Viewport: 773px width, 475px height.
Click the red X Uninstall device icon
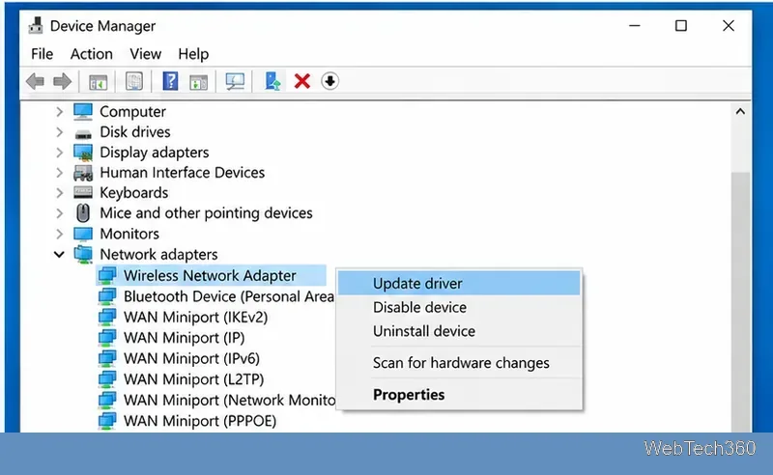tap(302, 81)
